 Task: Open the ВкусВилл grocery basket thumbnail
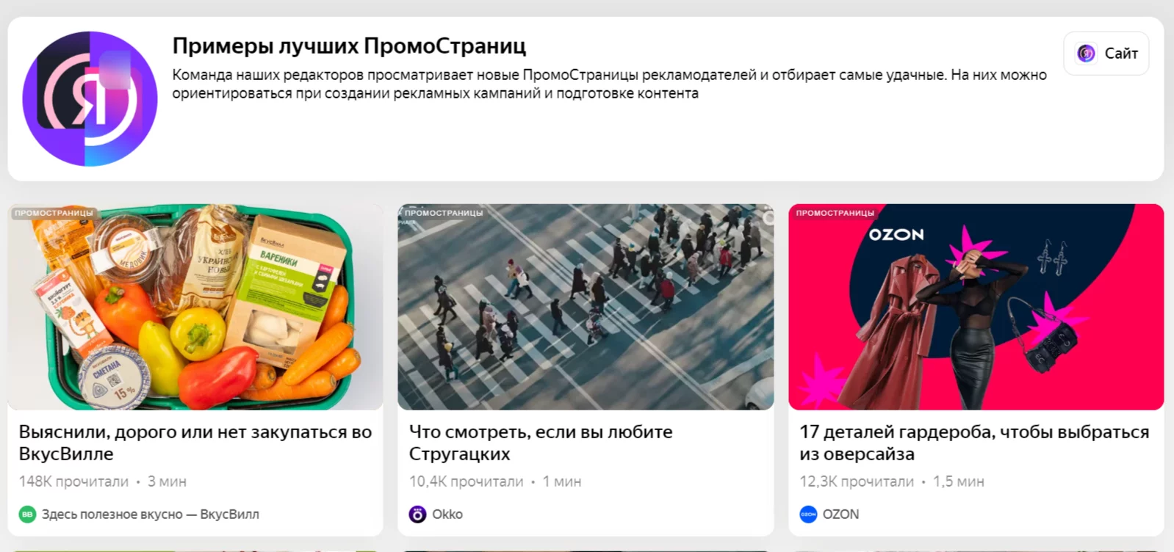coord(195,307)
